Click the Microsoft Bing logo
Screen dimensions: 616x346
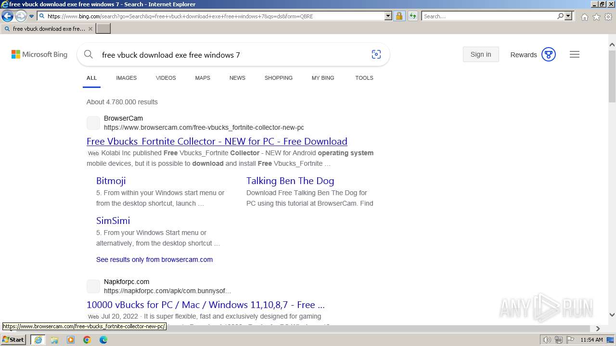(39, 54)
